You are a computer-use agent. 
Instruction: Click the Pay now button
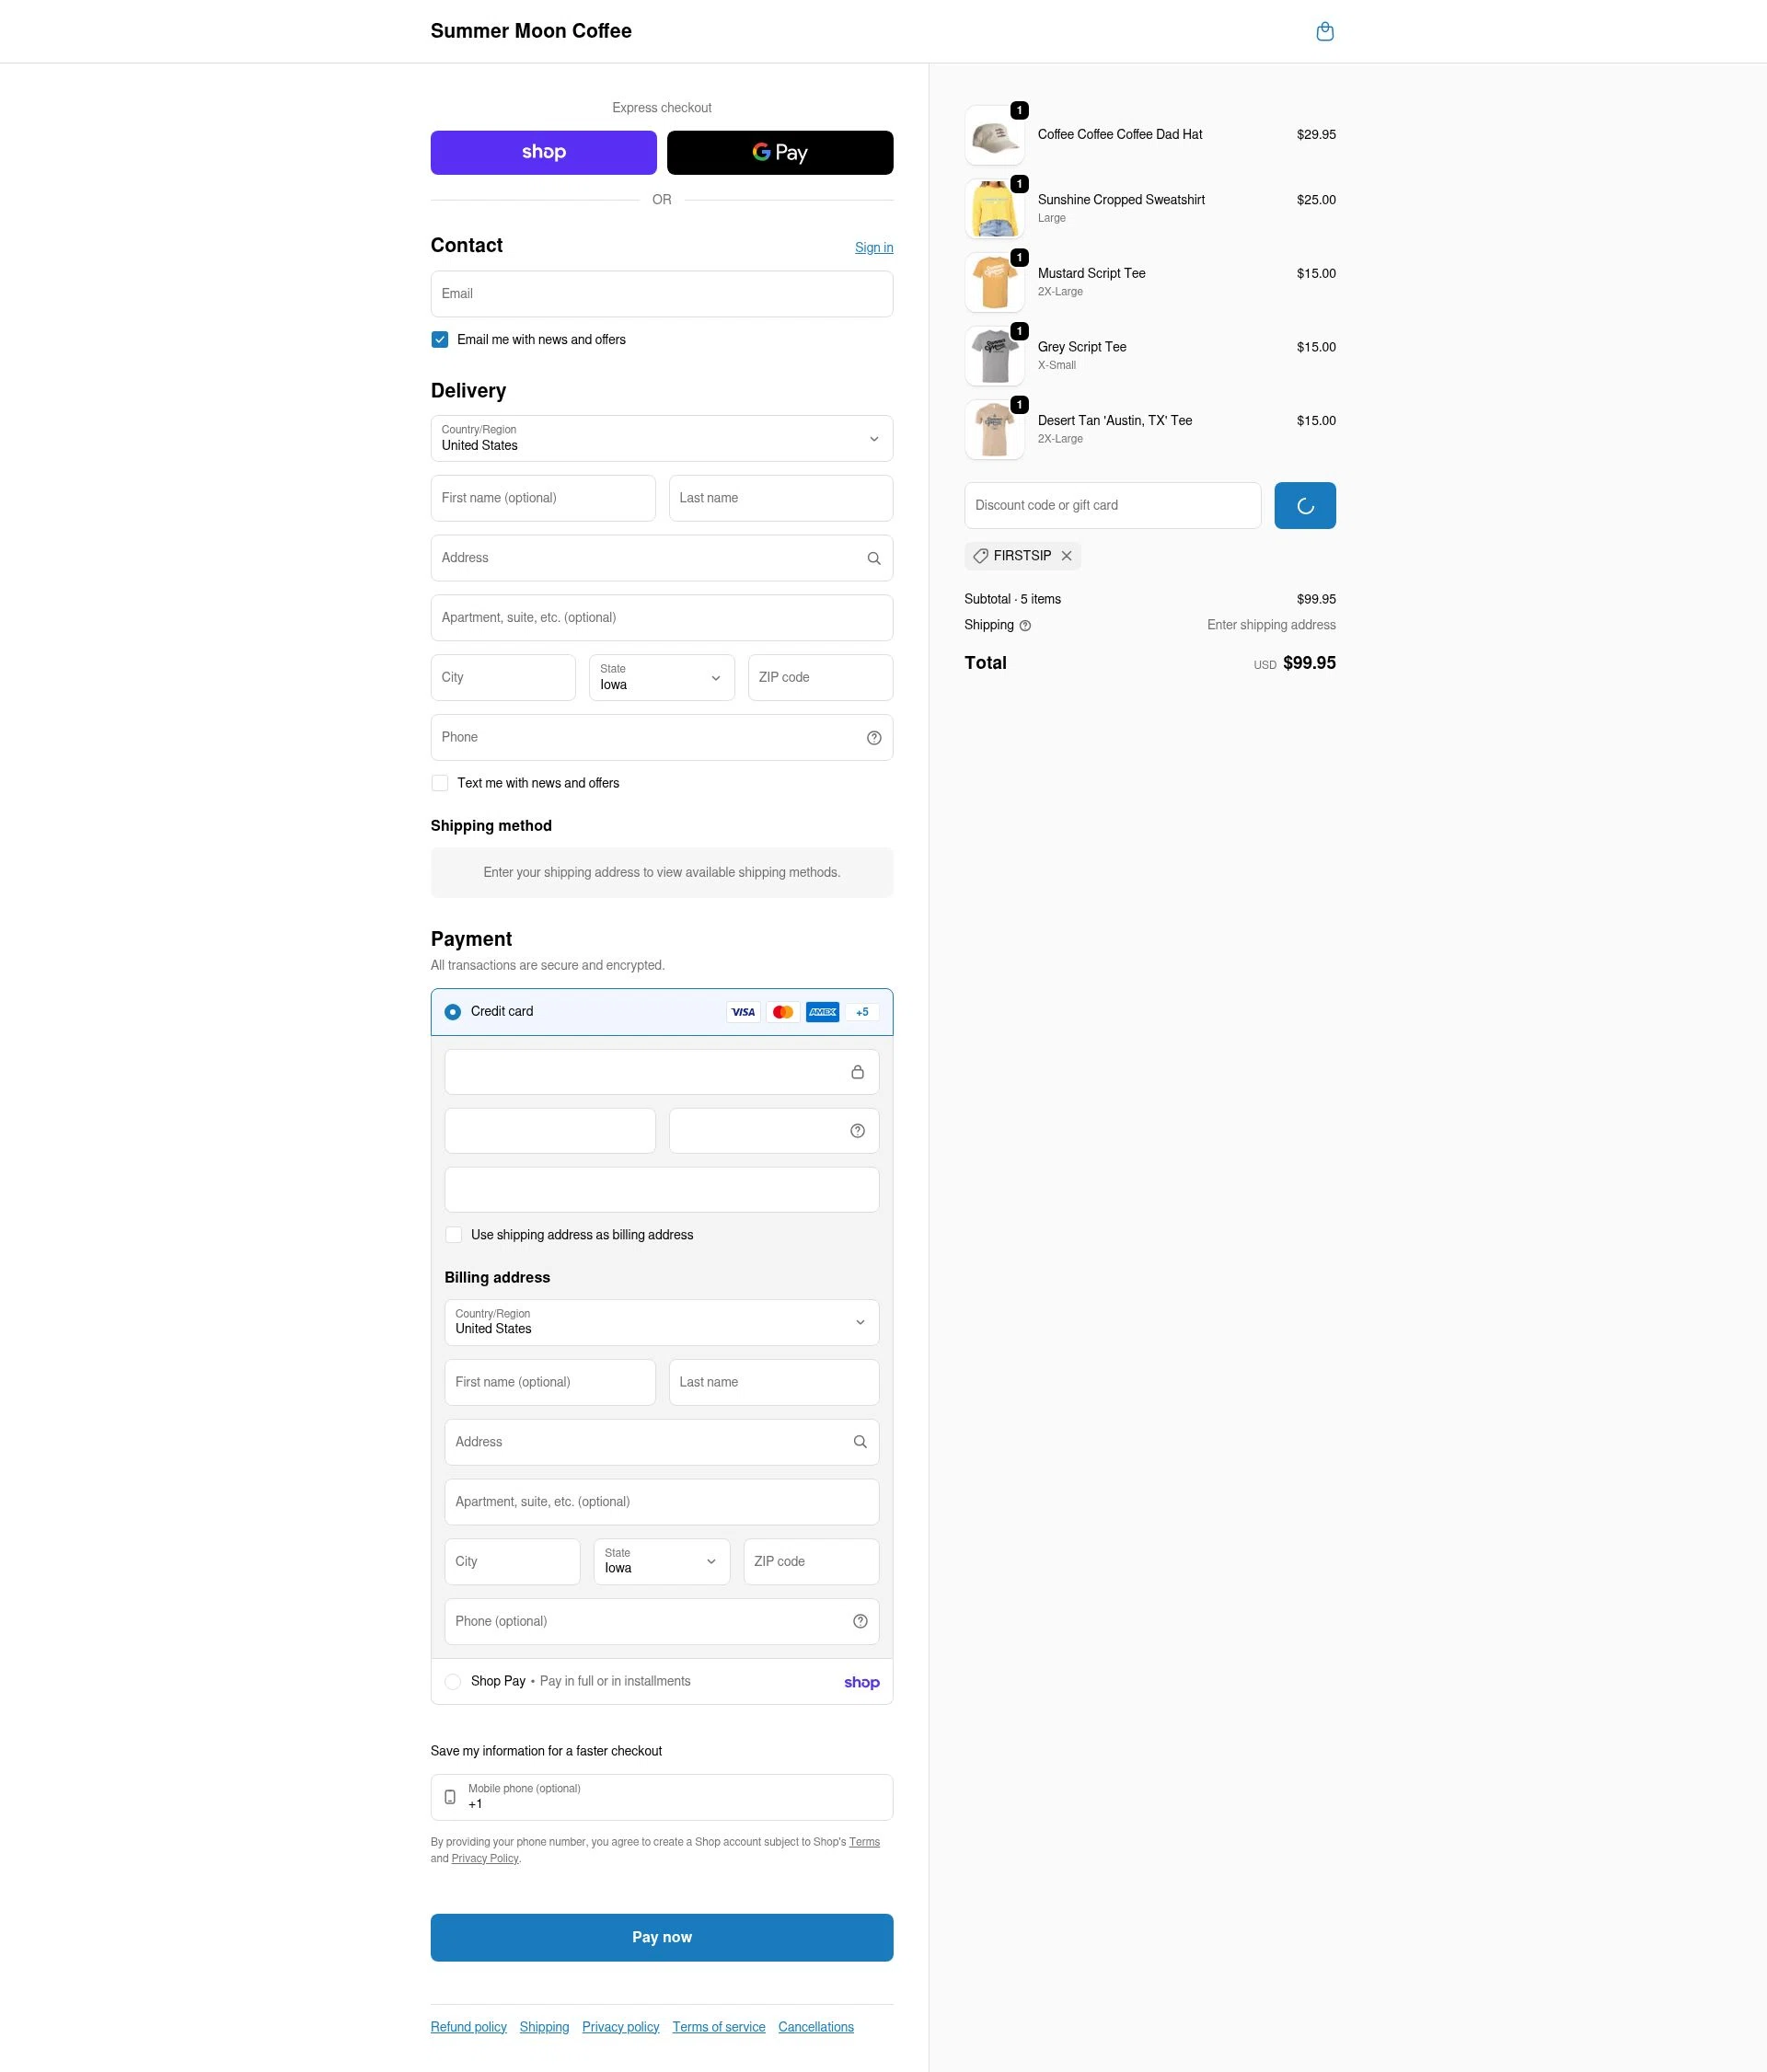pyautogui.click(x=661, y=1937)
